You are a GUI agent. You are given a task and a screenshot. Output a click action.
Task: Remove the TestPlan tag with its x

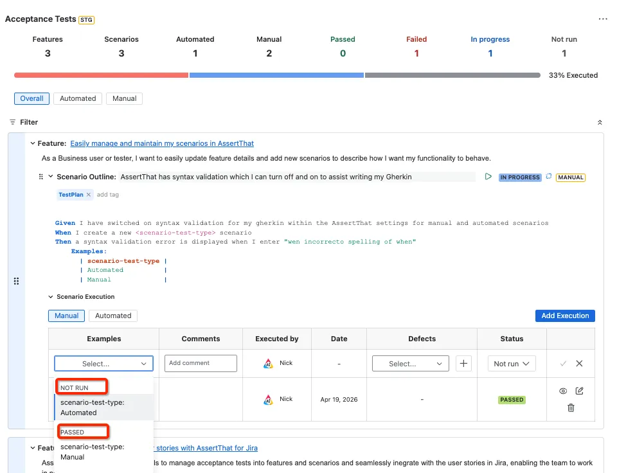click(89, 194)
